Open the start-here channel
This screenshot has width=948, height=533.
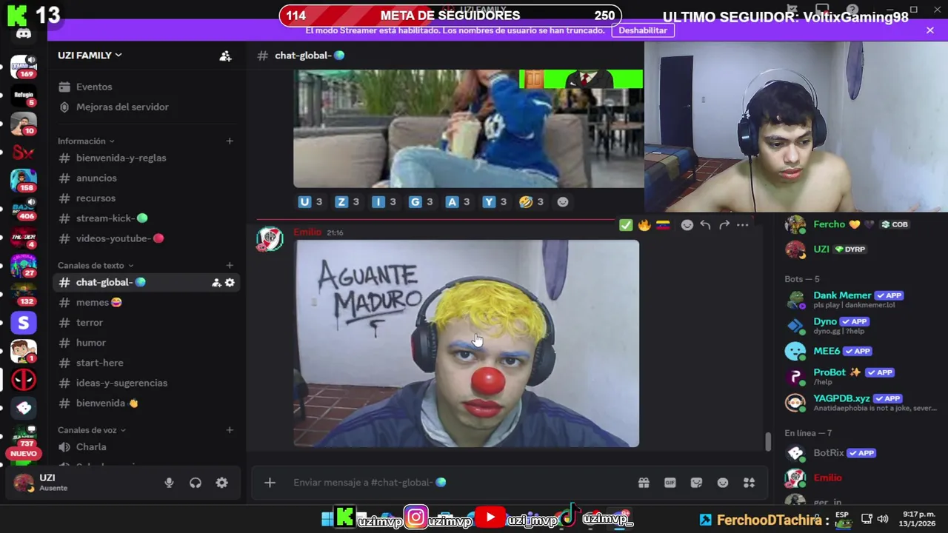pyautogui.click(x=99, y=363)
